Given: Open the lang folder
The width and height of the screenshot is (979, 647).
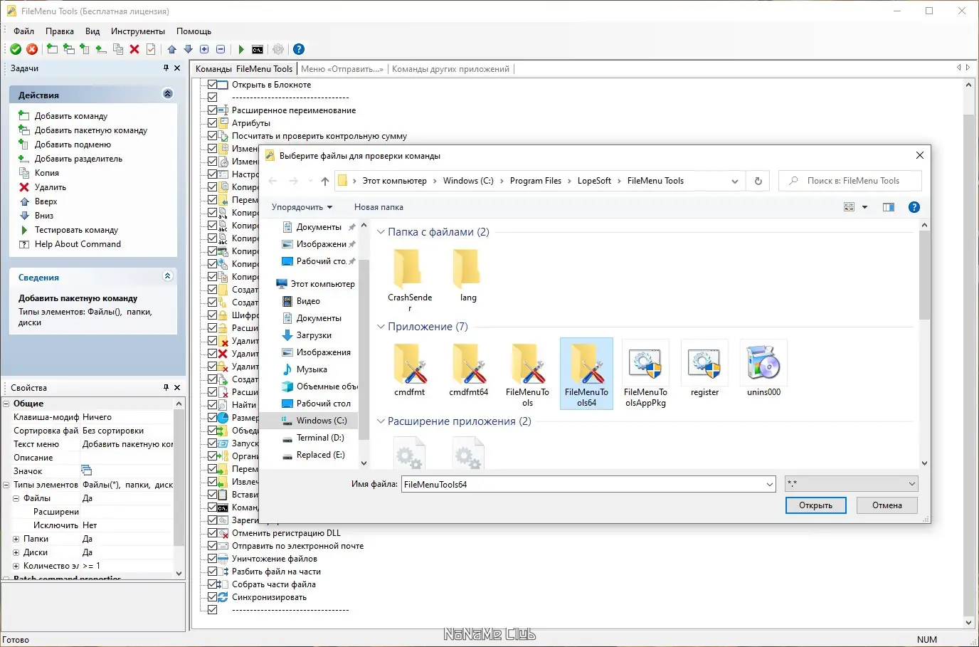Looking at the screenshot, I should (468, 275).
